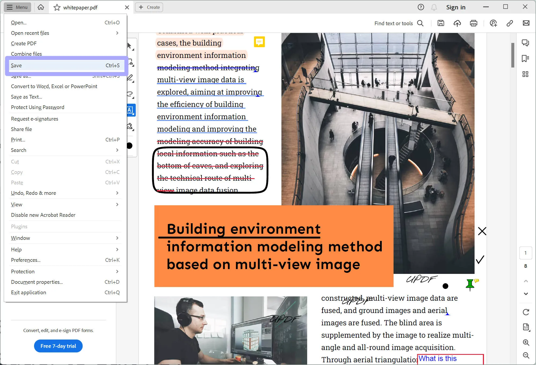Click Free 7-day trial button
The height and width of the screenshot is (365, 536).
point(59,346)
